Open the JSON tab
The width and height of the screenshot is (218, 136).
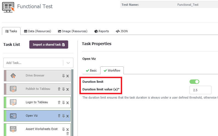[122, 31]
